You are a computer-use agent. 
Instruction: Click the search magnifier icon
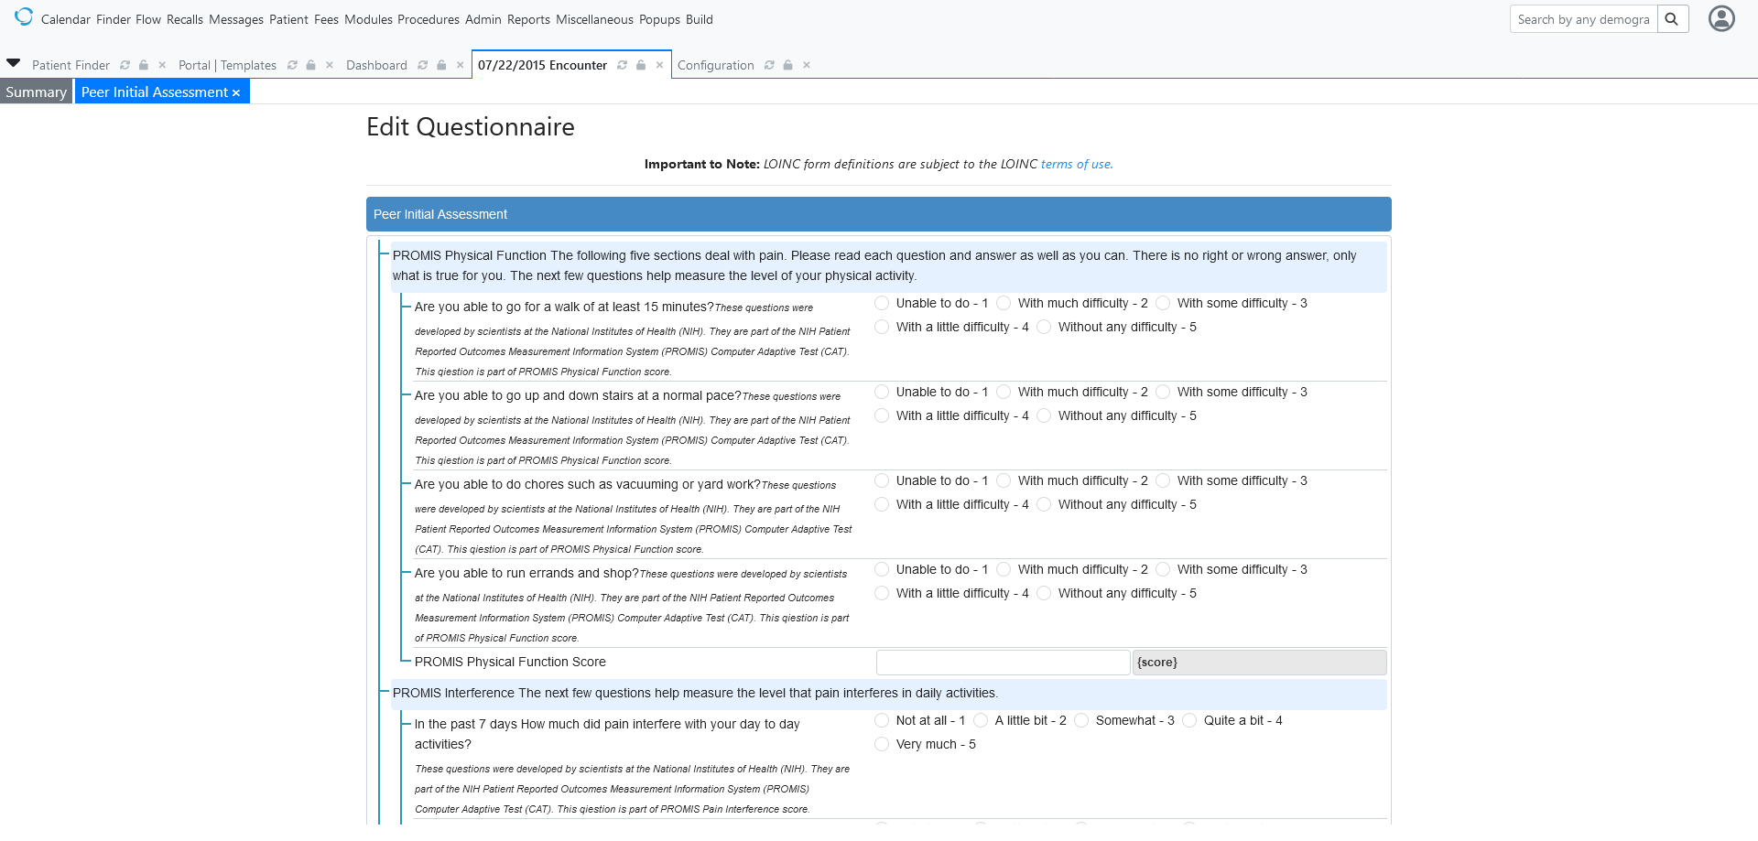1672,18
